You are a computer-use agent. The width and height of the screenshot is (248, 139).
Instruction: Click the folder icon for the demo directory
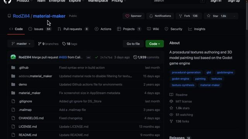coord(13,85)
